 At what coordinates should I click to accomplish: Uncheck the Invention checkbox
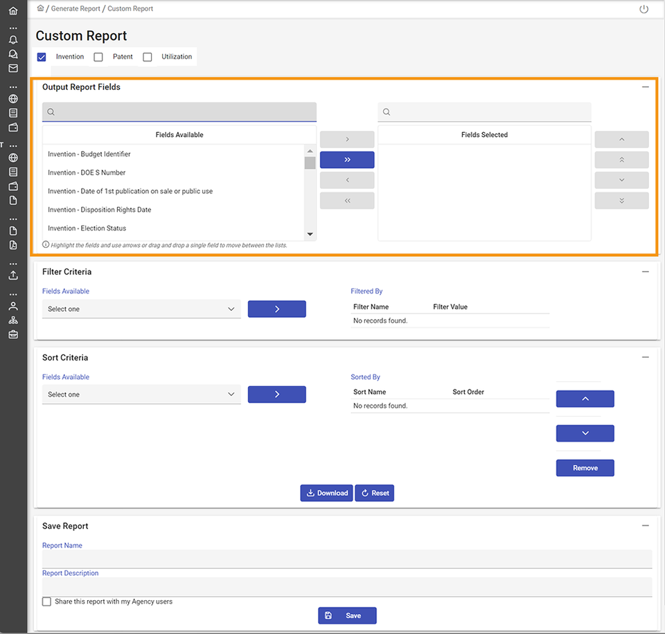[42, 57]
